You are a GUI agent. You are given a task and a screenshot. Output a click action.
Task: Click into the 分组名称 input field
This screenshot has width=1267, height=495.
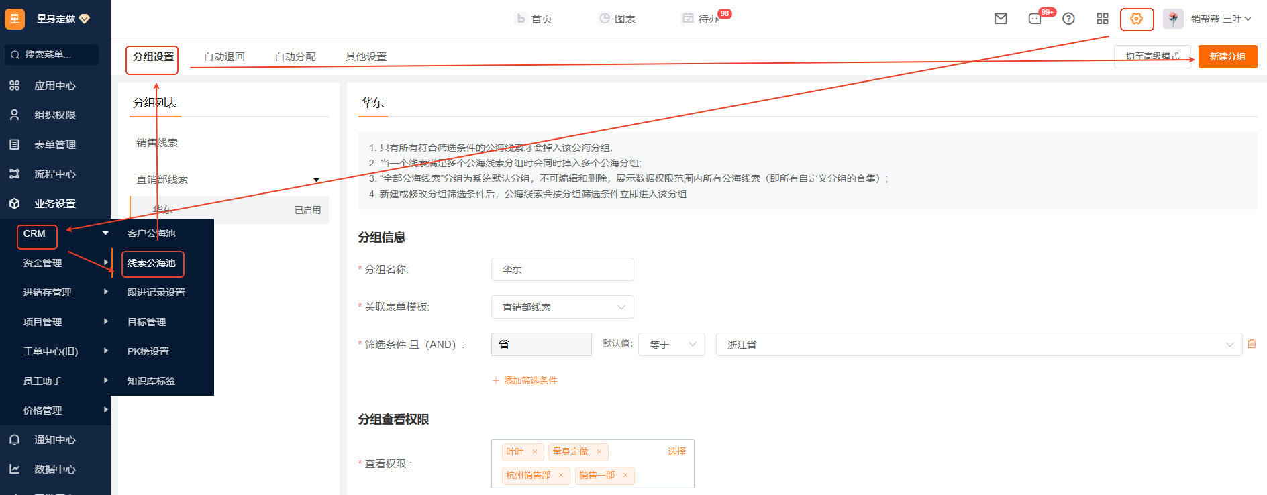[562, 270]
